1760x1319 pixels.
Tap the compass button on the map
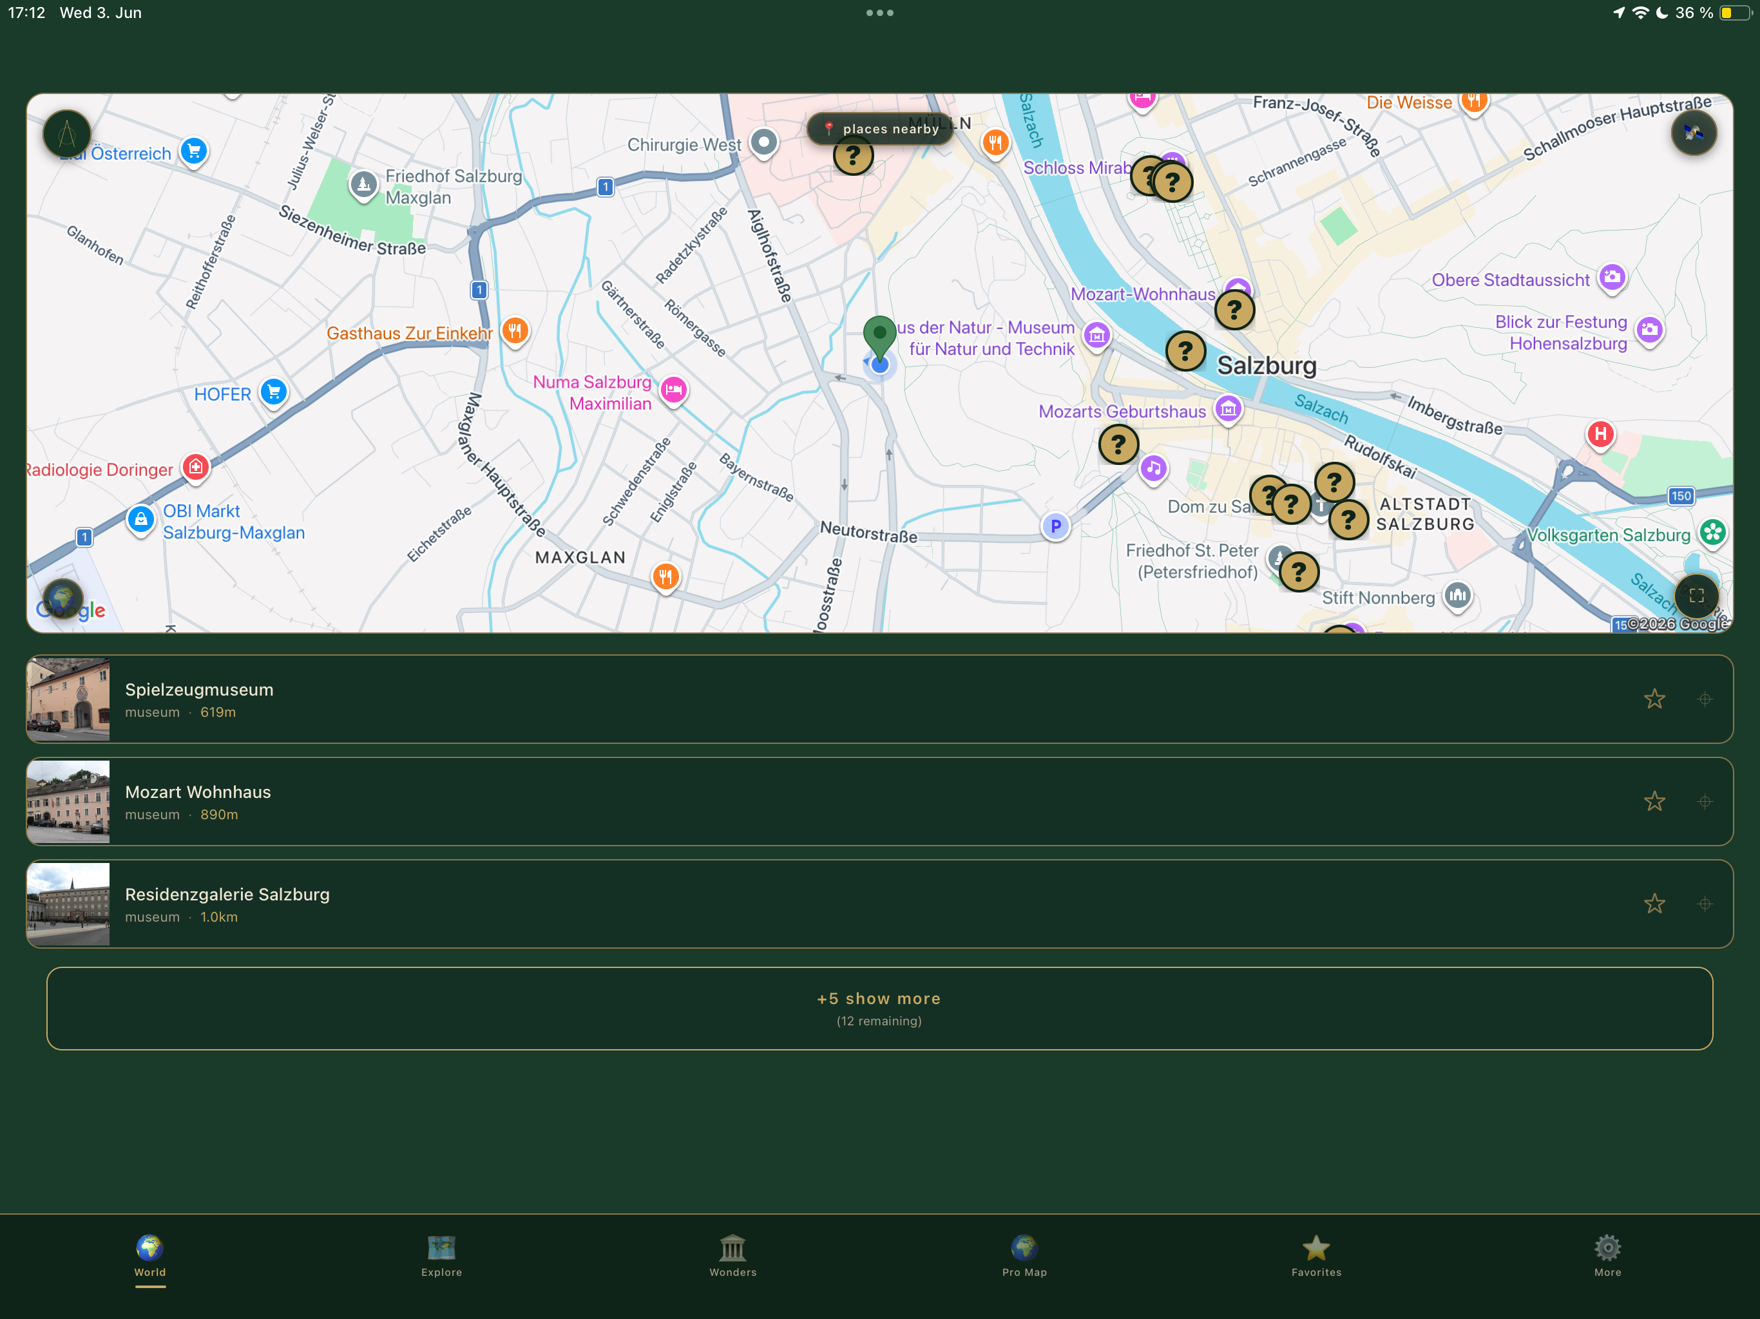point(67,133)
